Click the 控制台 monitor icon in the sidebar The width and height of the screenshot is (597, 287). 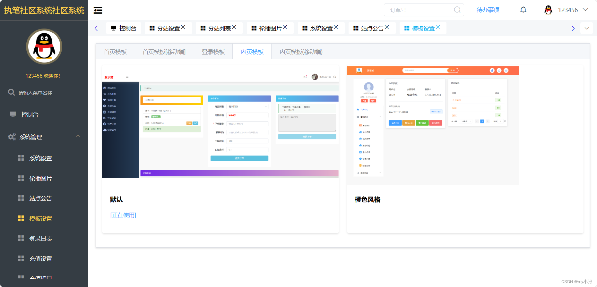click(x=13, y=114)
